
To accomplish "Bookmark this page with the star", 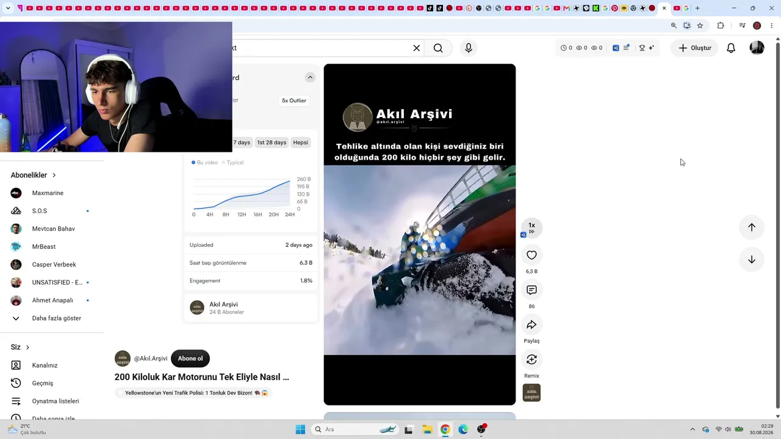I will pyautogui.click(x=700, y=26).
